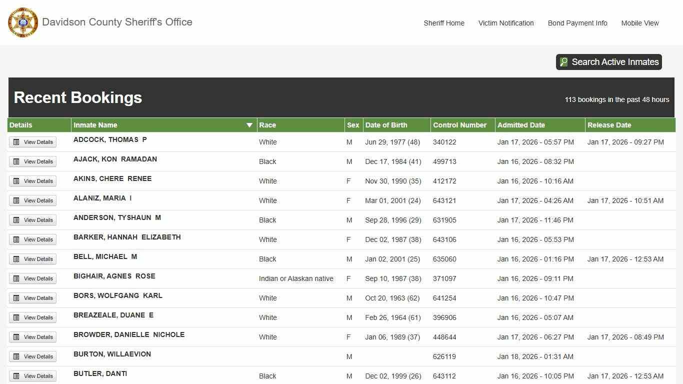The height and width of the screenshot is (384, 683).
Task: View details for AJACK, KON RAMADAN
Action: (33, 161)
